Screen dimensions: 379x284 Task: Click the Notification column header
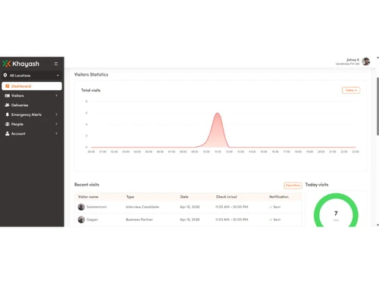point(279,197)
